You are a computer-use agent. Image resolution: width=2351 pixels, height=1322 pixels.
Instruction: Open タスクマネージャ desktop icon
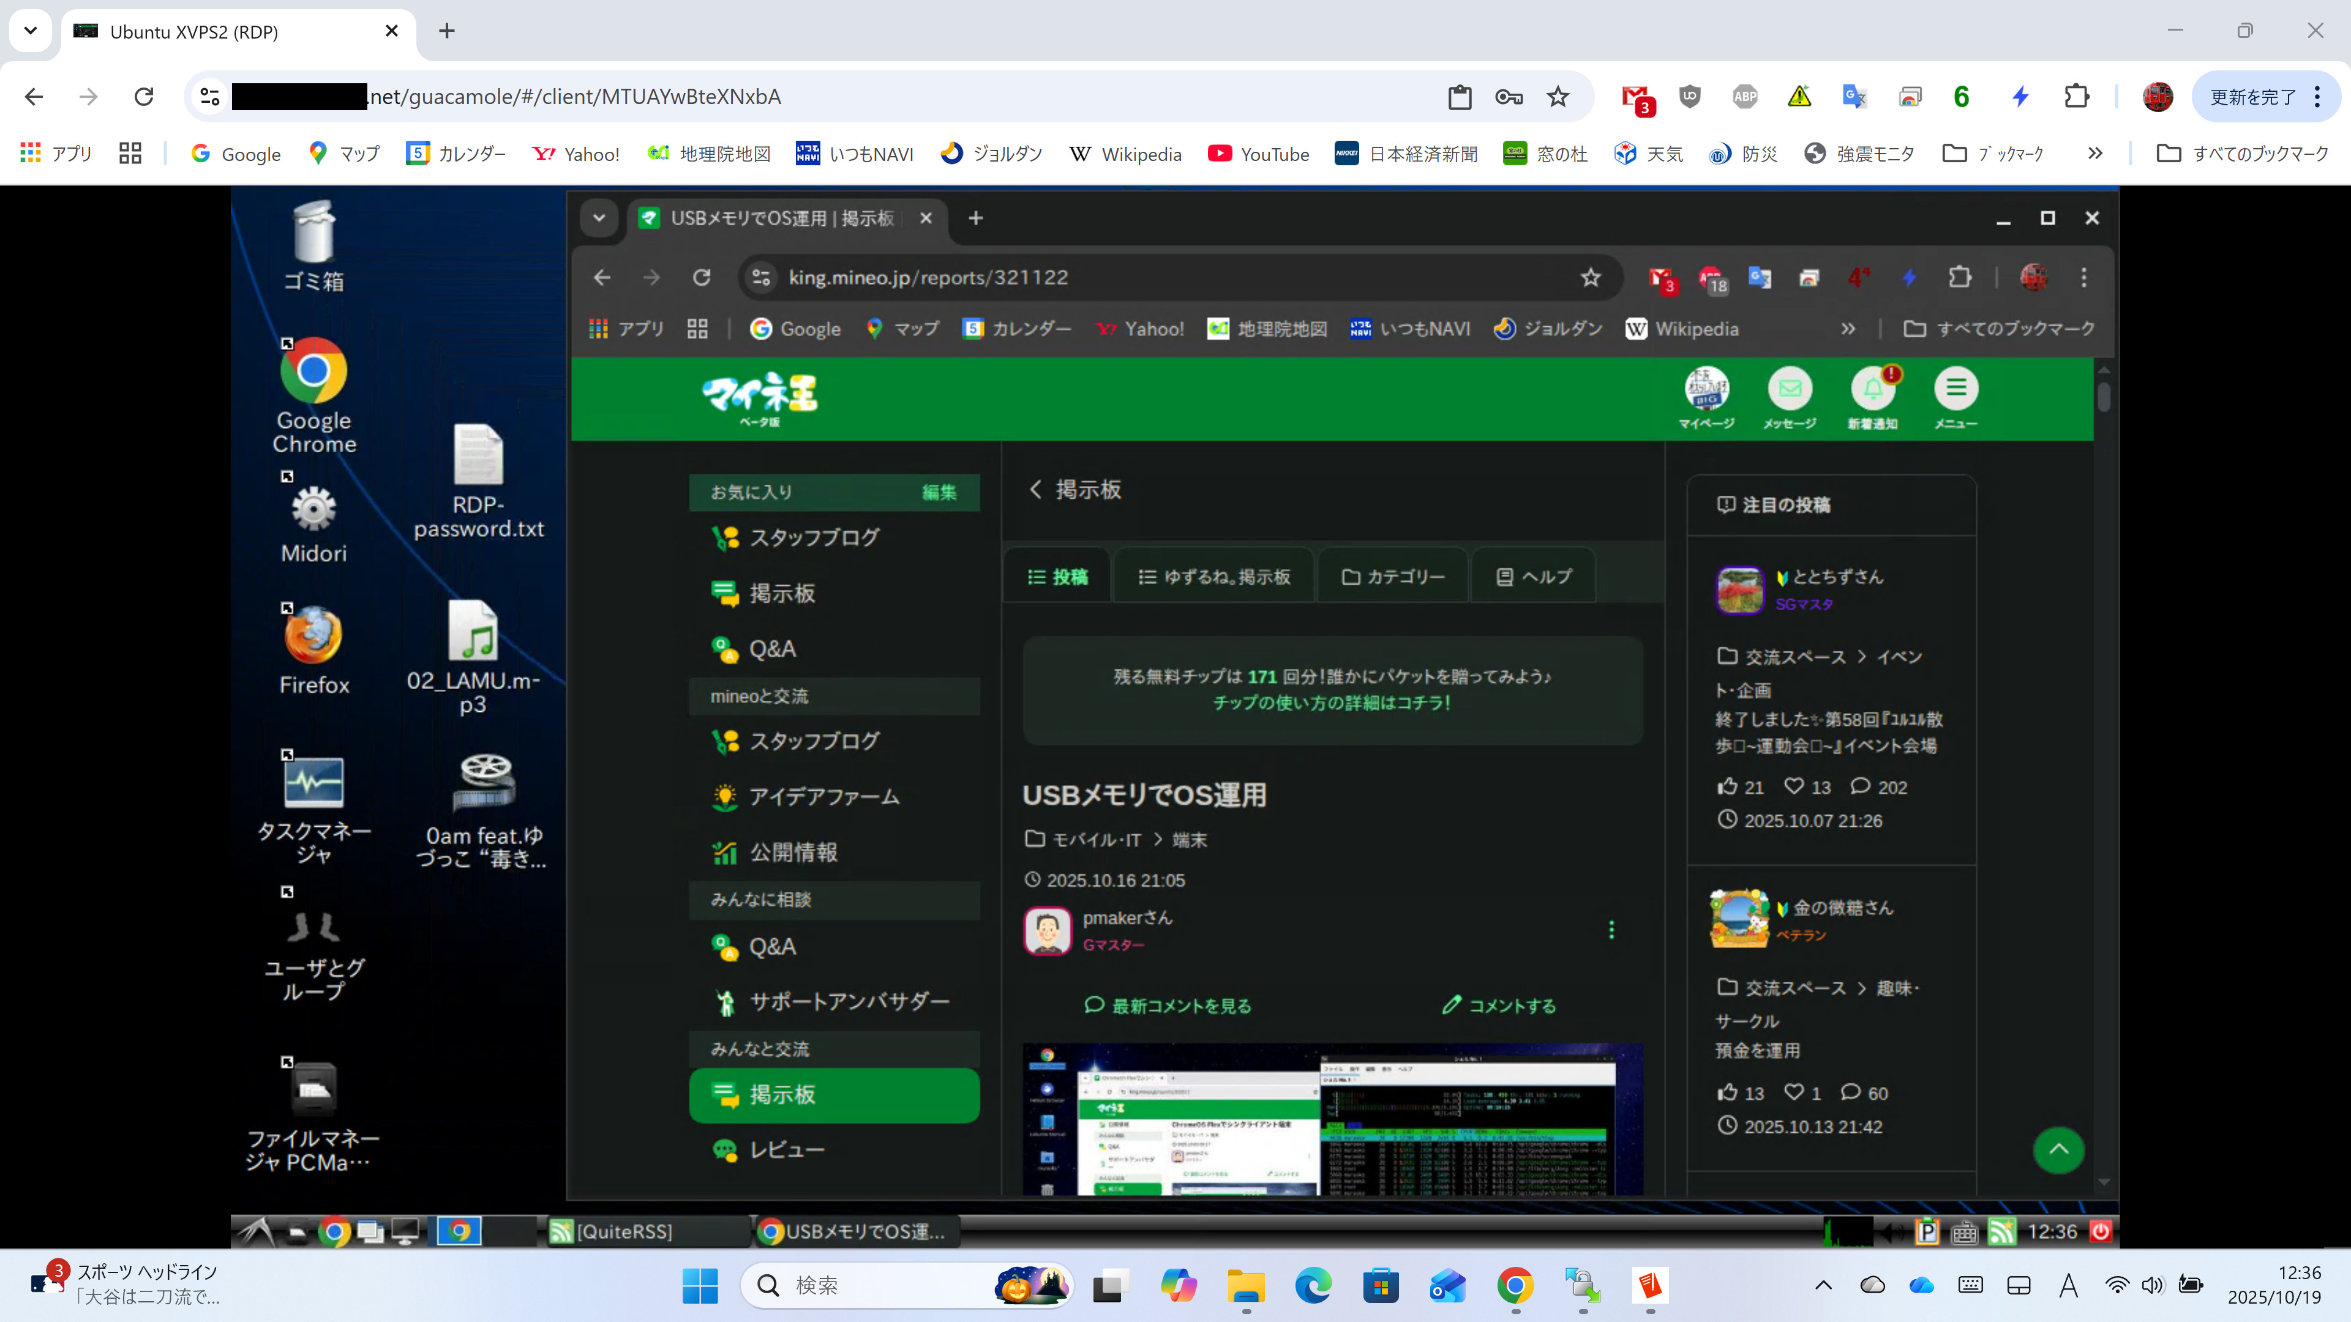coord(313,783)
